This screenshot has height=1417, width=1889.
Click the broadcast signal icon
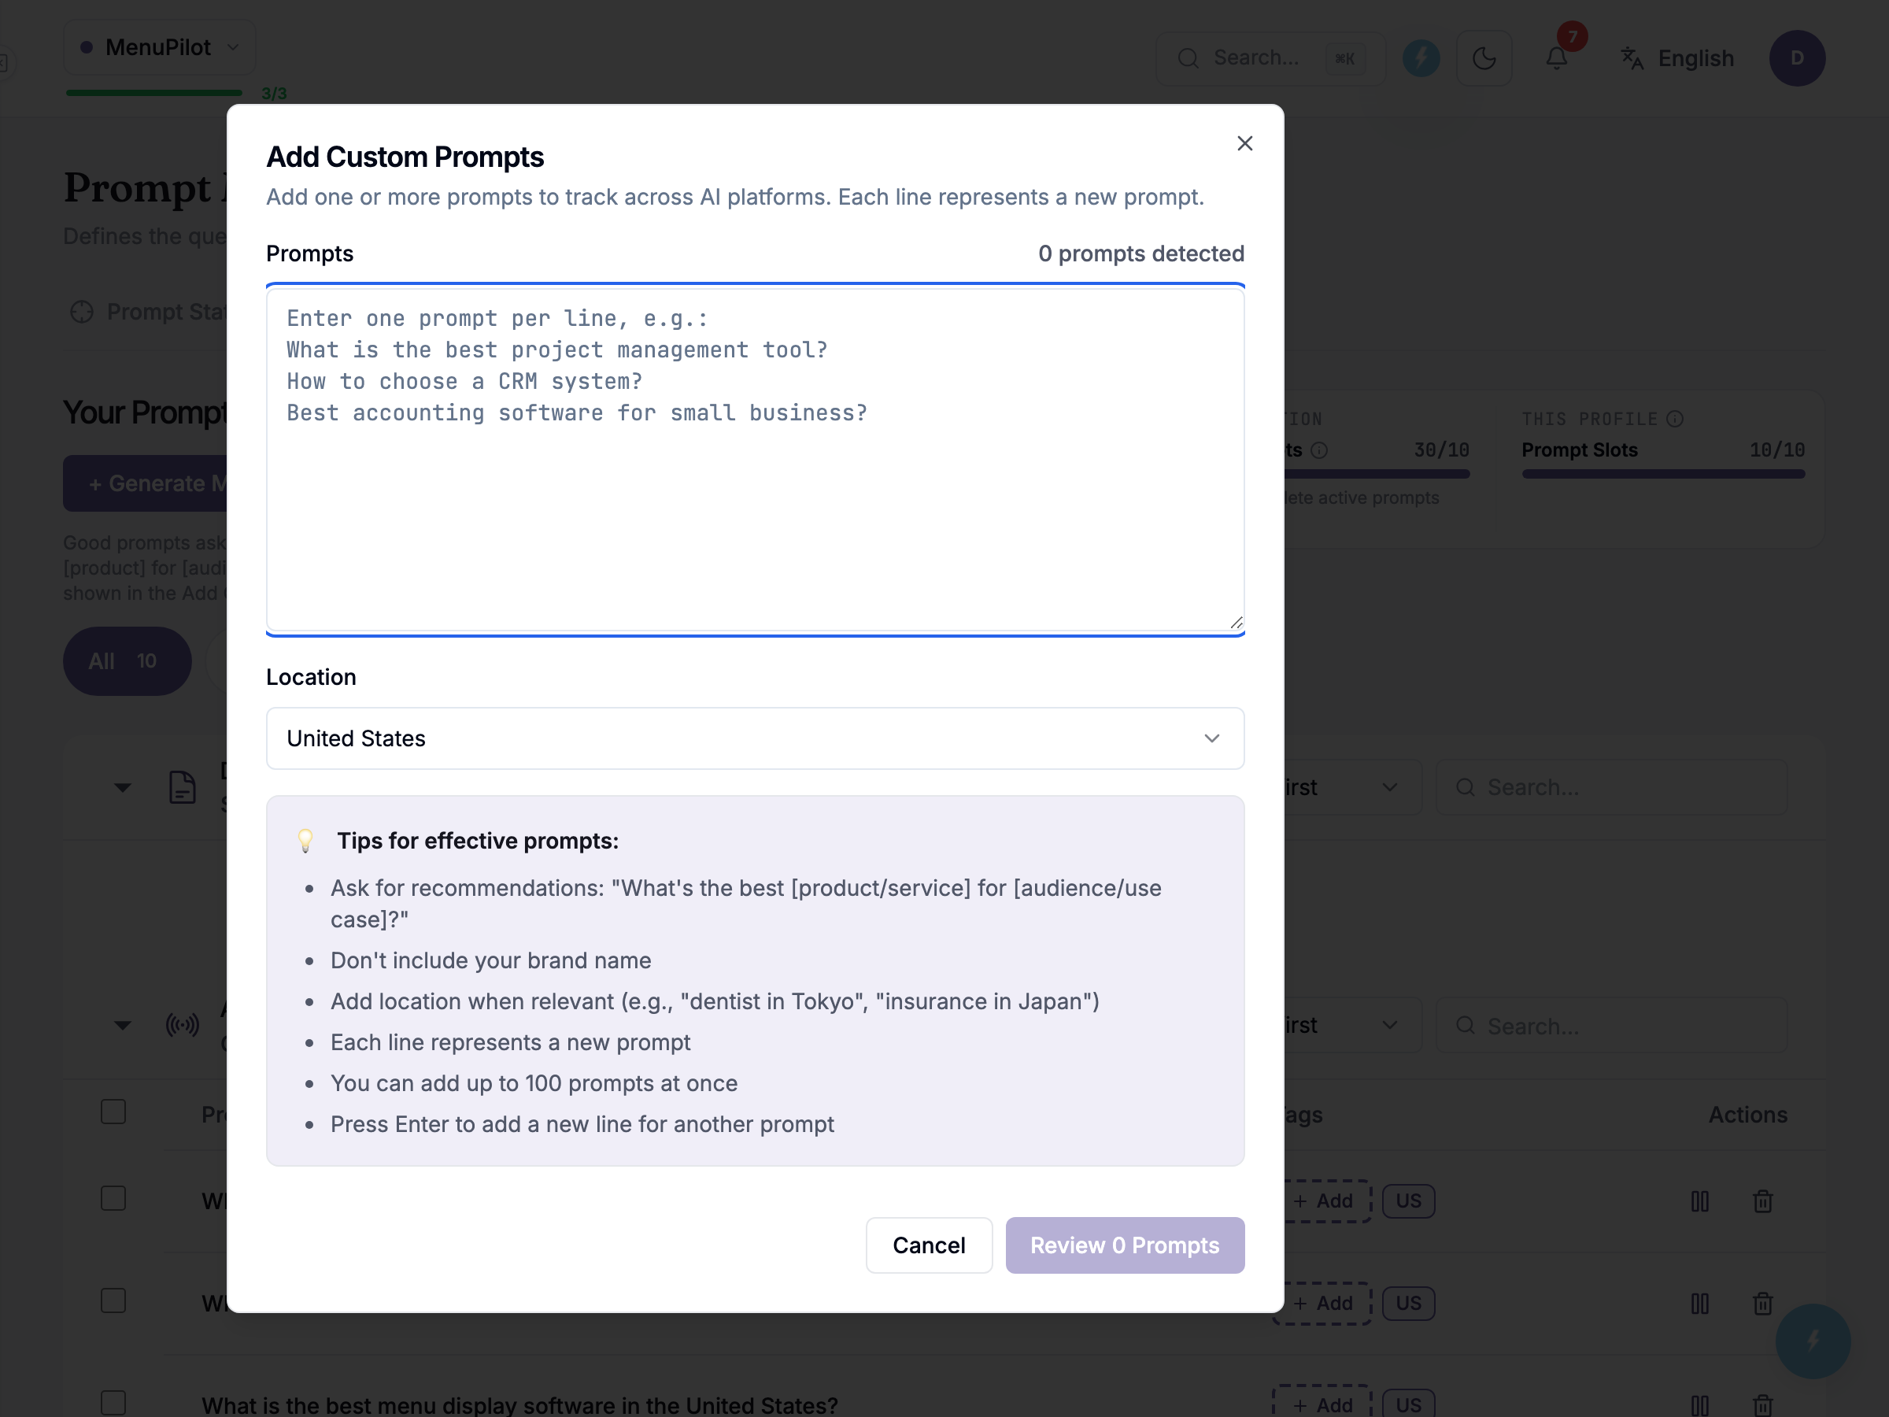(x=182, y=1024)
